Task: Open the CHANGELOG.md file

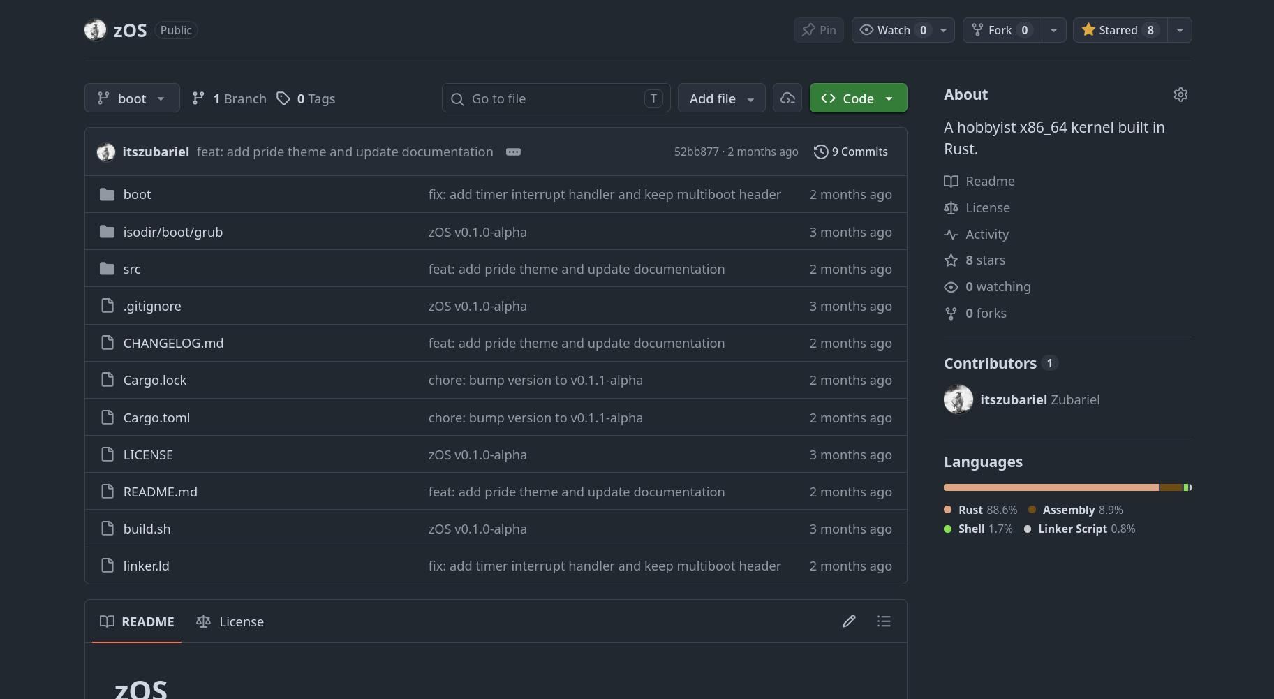Action: pyautogui.click(x=173, y=343)
